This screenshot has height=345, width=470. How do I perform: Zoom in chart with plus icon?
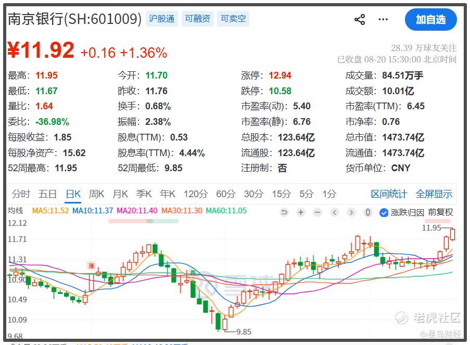click(301, 212)
